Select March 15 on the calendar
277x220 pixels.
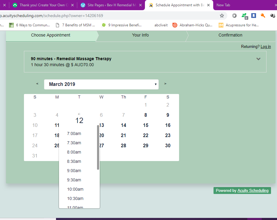pos(146,125)
